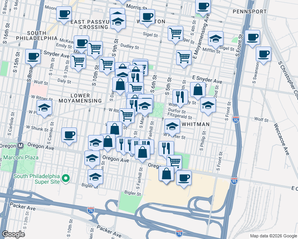The width and height of the screenshot is (298, 239).
Task: Click the Mifflin St street label
Action: coord(211,50)
